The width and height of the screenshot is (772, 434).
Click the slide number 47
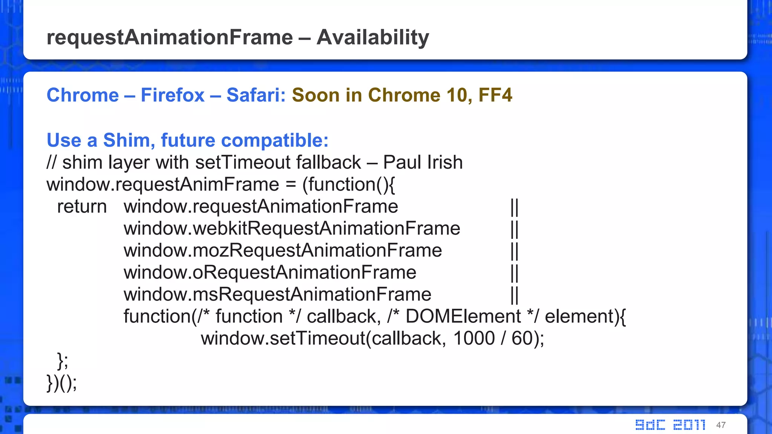(x=721, y=425)
